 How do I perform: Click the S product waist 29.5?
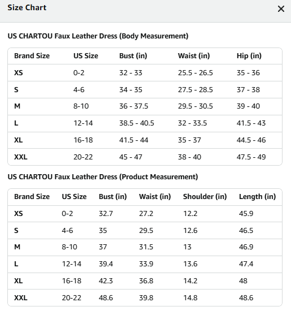pyautogui.click(x=146, y=231)
